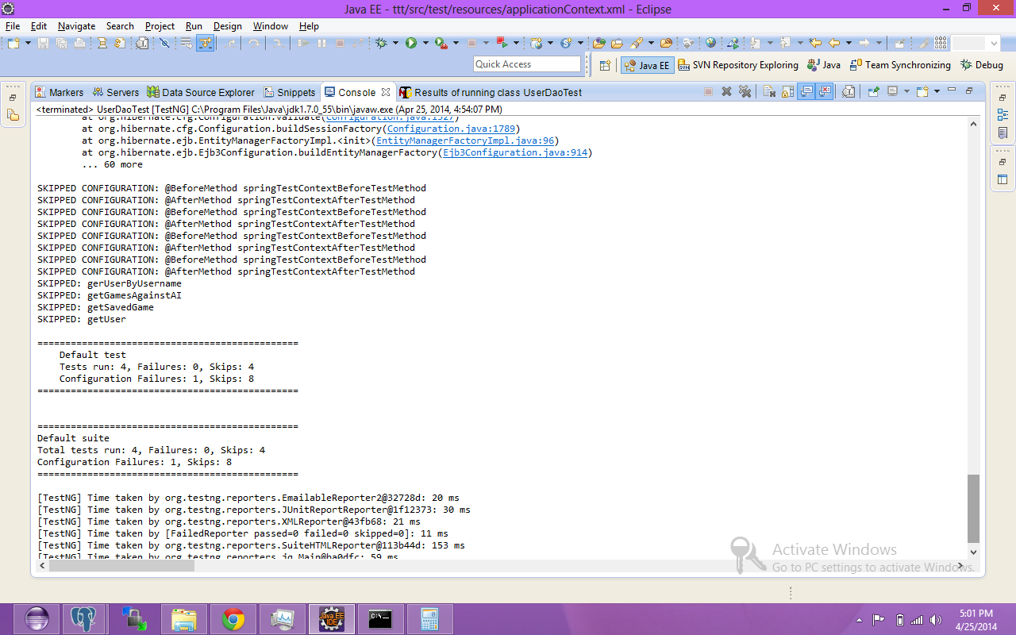Screen dimensions: 1016x635
Task: Click the console vertical scrollbar thumb
Action: tap(973, 509)
